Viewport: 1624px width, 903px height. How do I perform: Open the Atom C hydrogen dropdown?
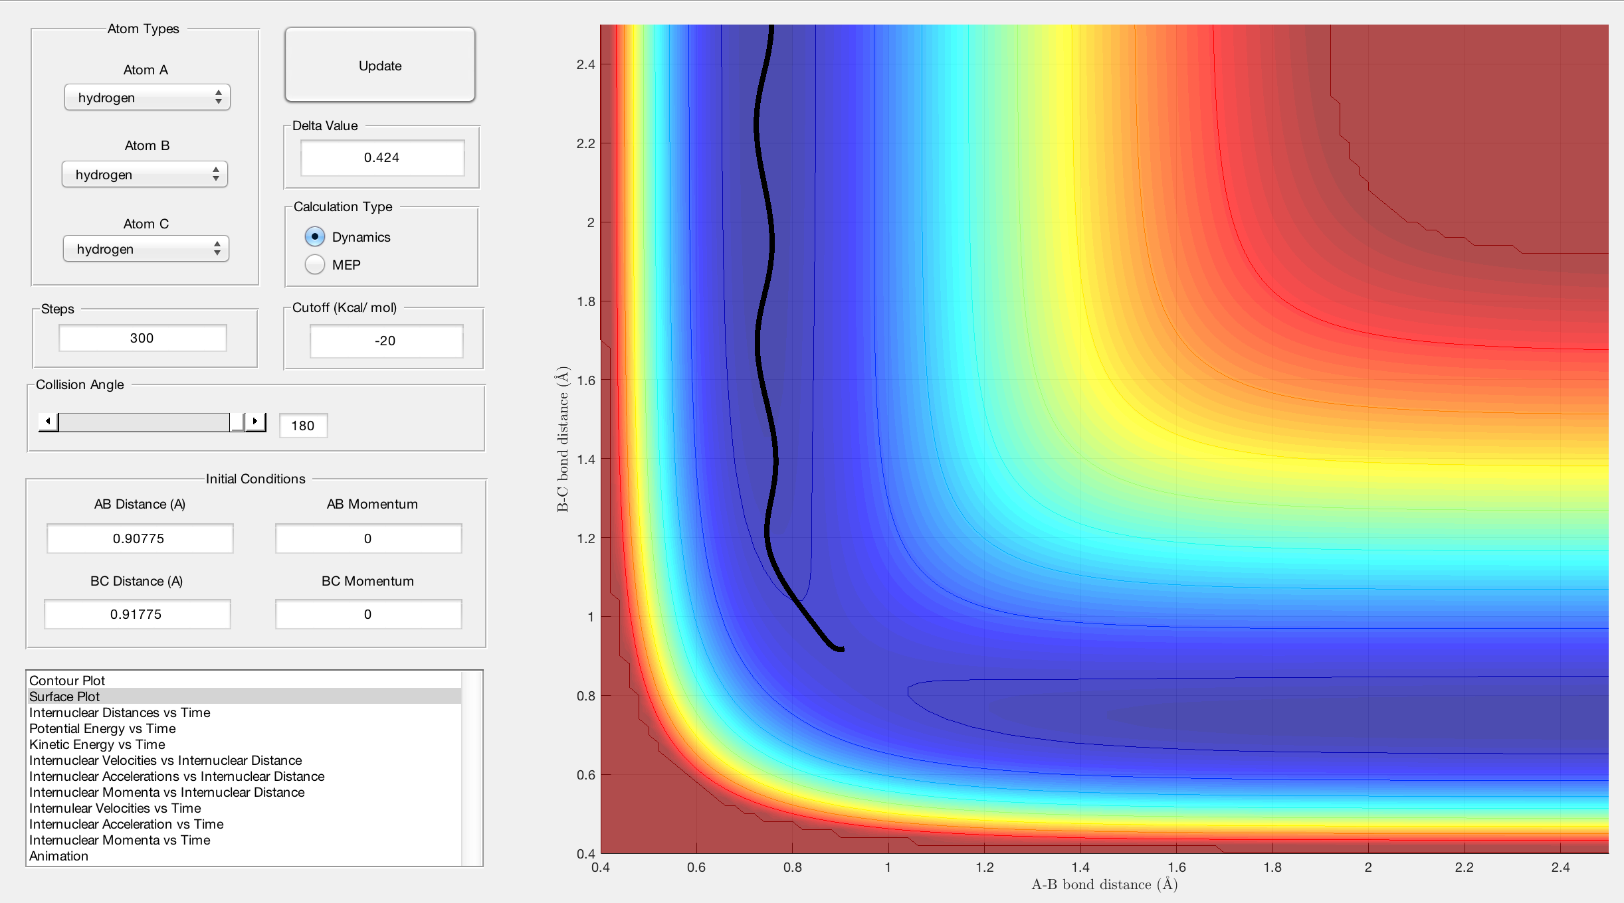coord(146,249)
